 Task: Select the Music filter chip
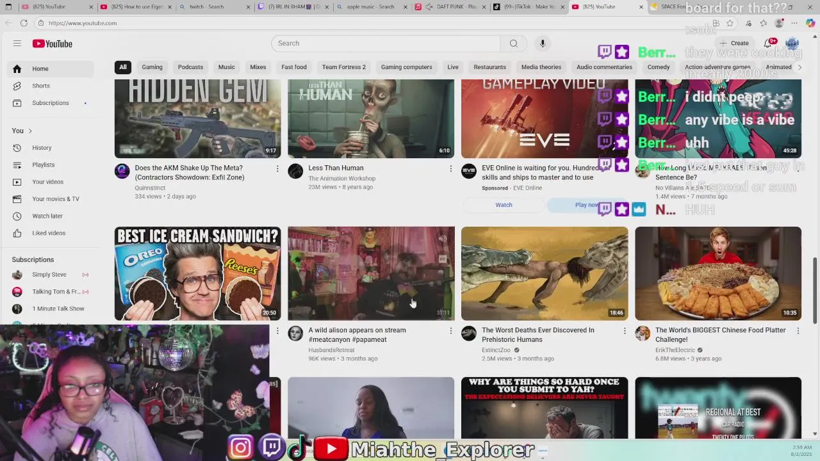point(226,67)
